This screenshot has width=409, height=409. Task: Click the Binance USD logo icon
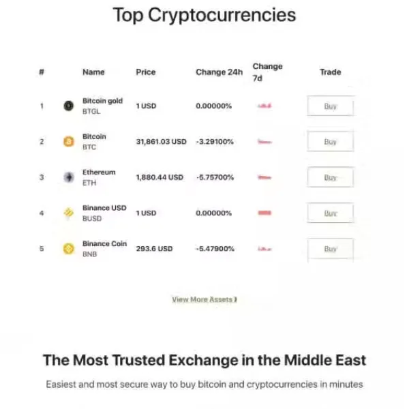click(x=69, y=213)
